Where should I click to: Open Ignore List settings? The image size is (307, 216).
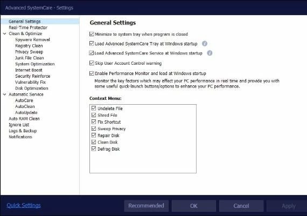click(19, 125)
